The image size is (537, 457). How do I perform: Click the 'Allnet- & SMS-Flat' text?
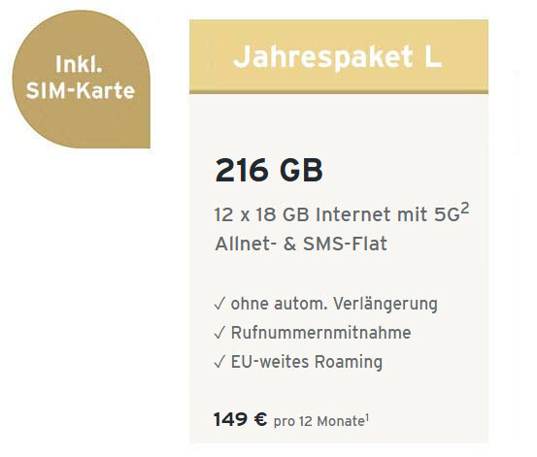301,244
